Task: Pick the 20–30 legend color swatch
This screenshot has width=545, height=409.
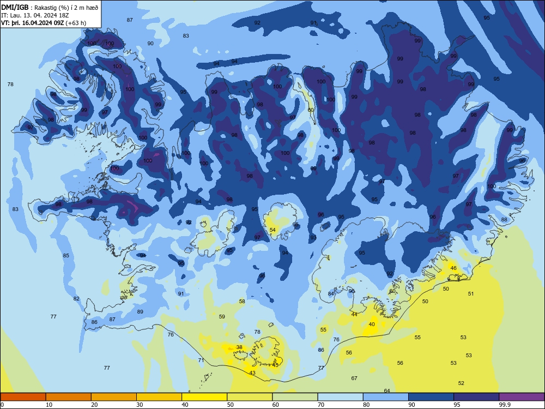Action: point(114,397)
